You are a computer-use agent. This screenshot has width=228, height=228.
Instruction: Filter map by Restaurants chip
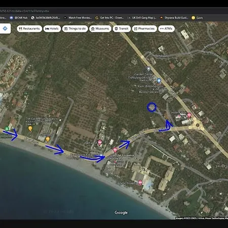click(29, 29)
